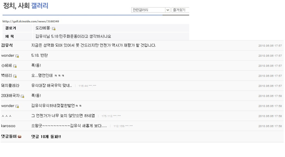Click the 관련갤러리 combo box field
The height and width of the screenshot is (157, 285).
point(148,10)
